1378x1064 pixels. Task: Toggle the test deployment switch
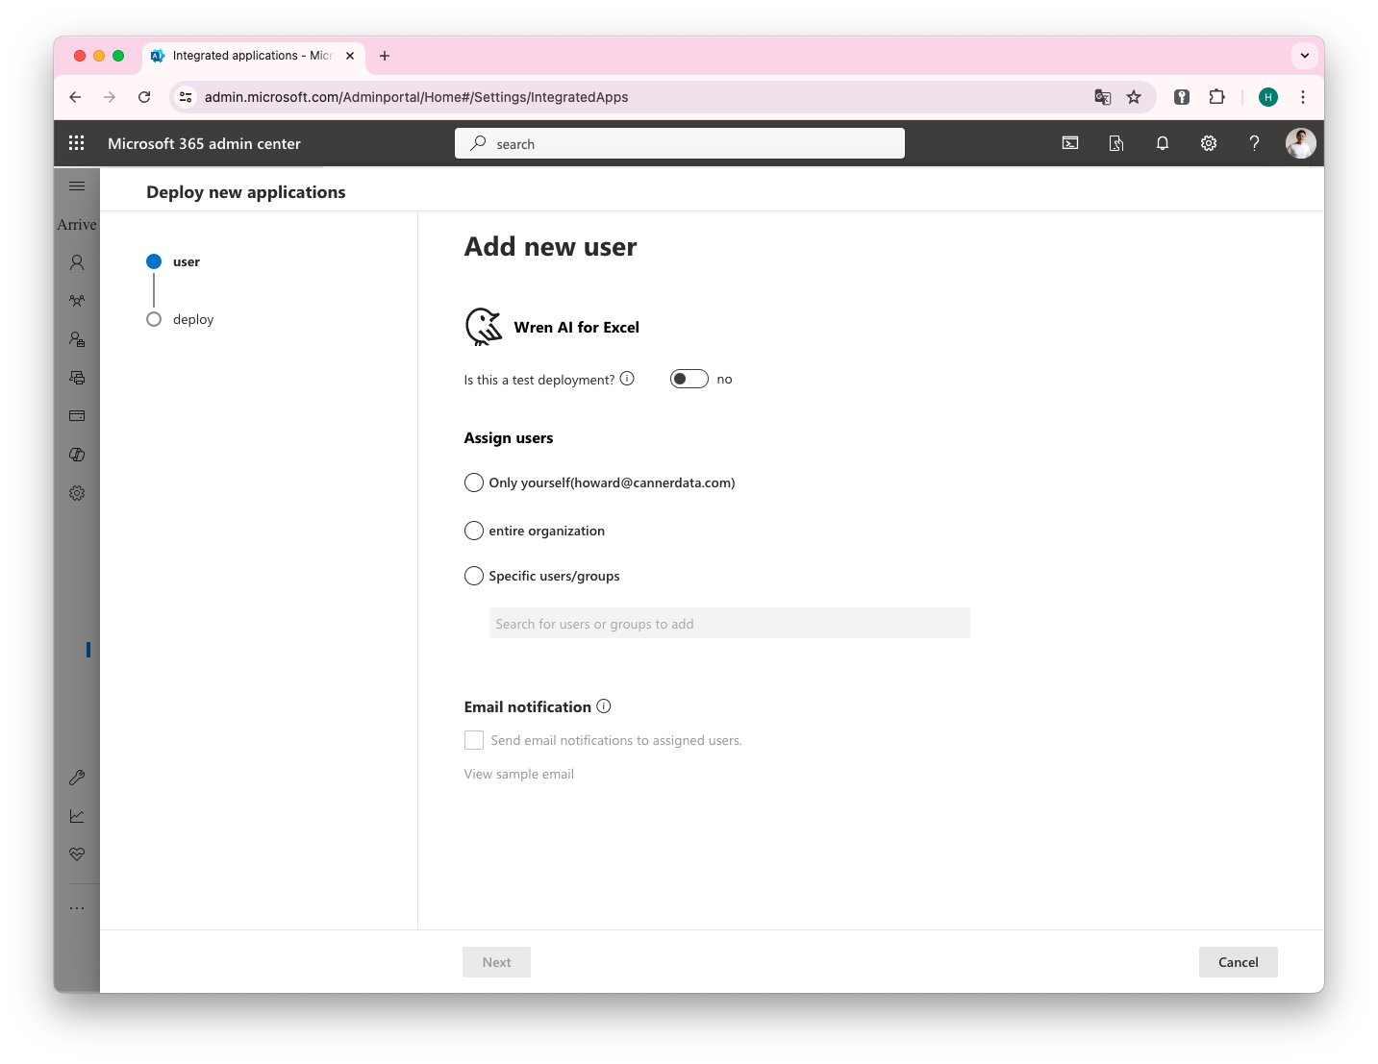(689, 379)
